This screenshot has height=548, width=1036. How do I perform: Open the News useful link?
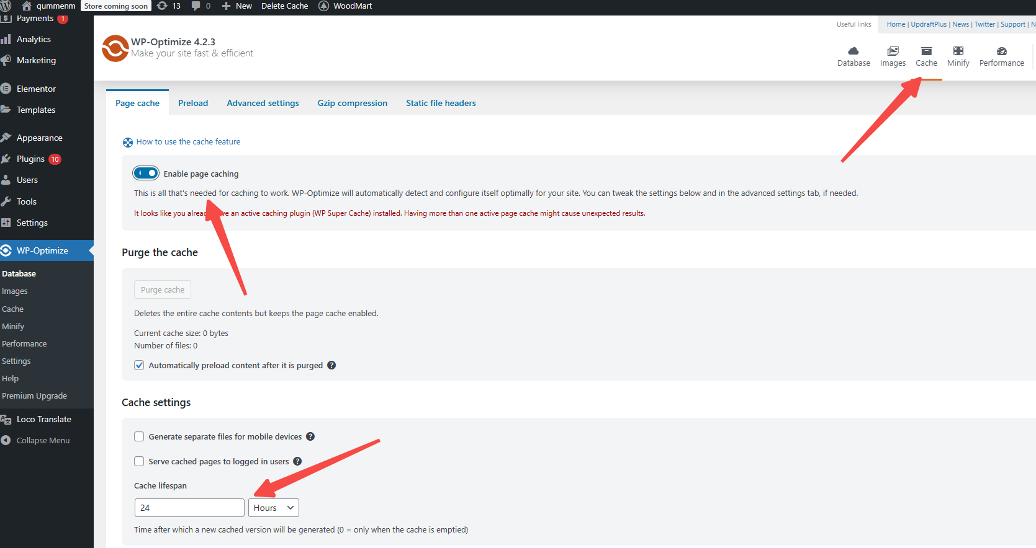tap(960, 24)
